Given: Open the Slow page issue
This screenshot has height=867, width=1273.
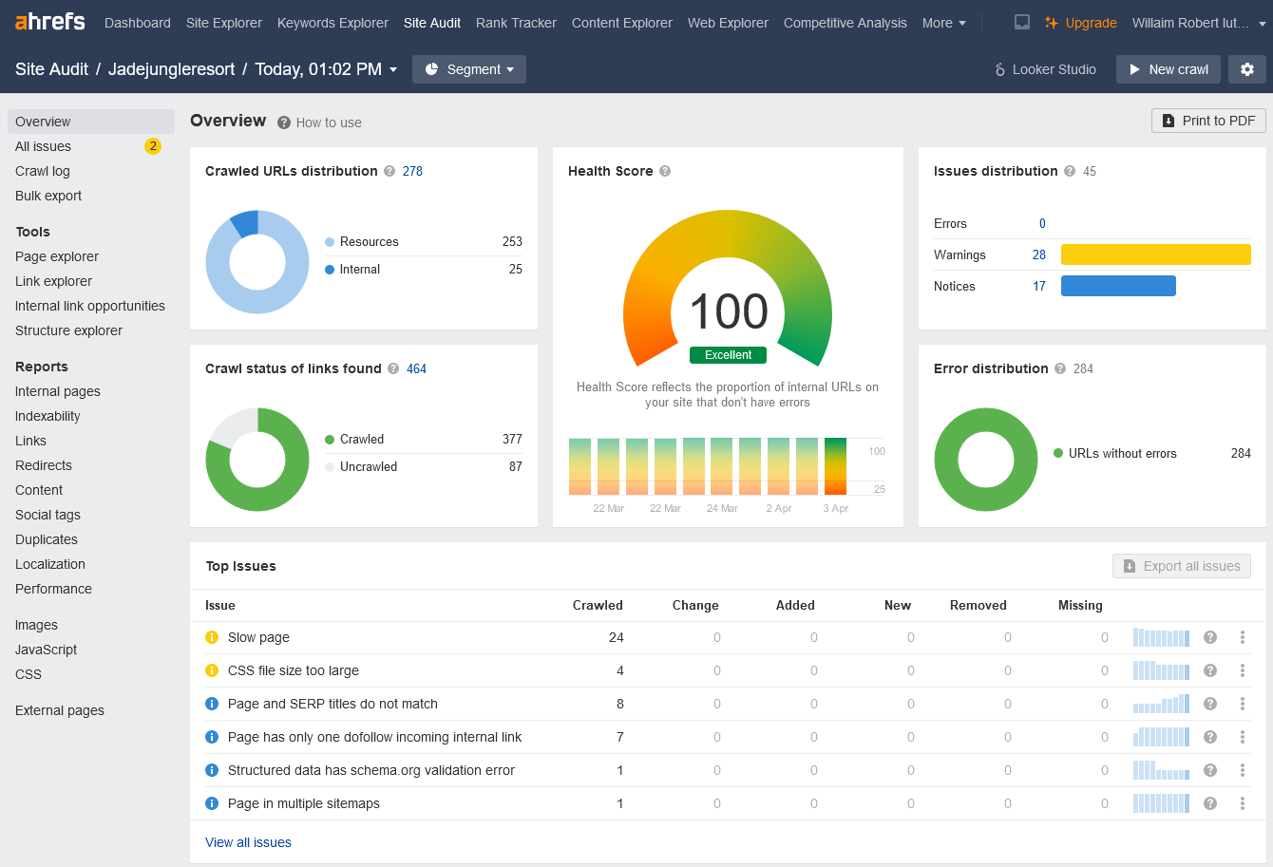Looking at the screenshot, I should 258,637.
